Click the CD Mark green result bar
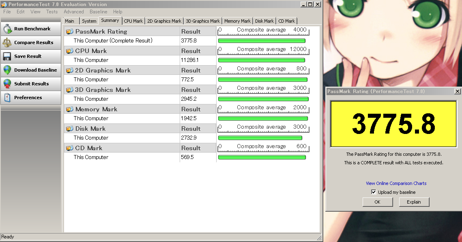 coord(262,157)
